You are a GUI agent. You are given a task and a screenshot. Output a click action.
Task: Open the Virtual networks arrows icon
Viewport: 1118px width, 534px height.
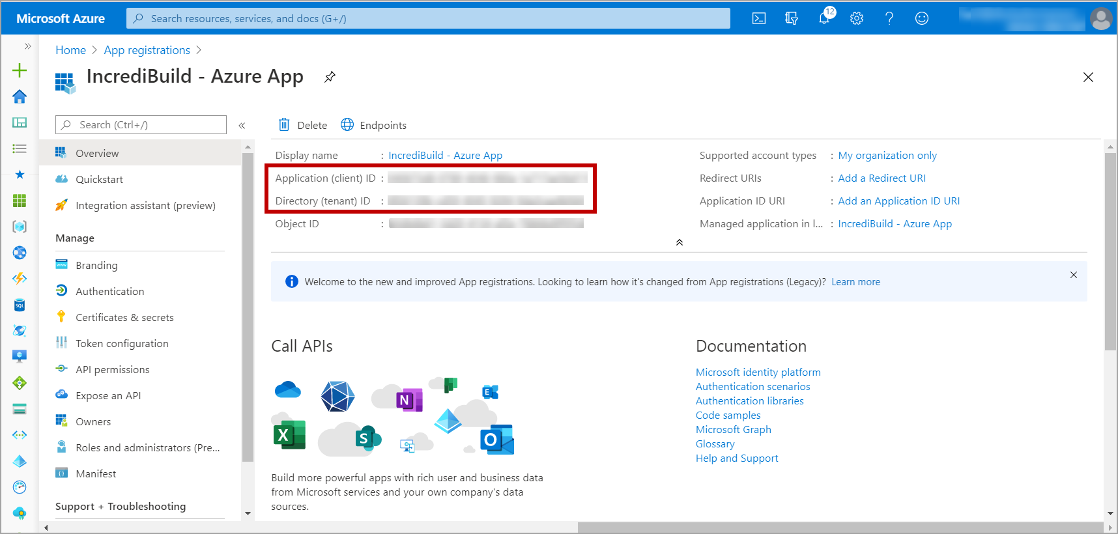click(20, 435)
